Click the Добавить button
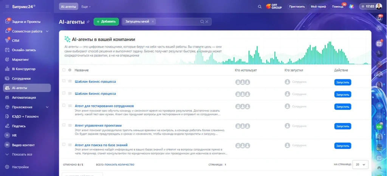 (x=106, y=22)
